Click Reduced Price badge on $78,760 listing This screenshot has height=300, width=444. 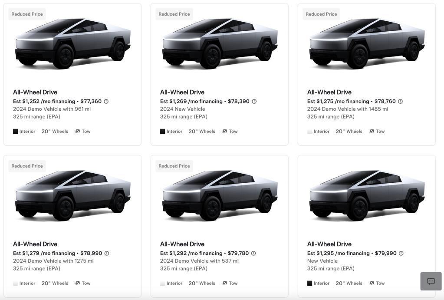321,14
